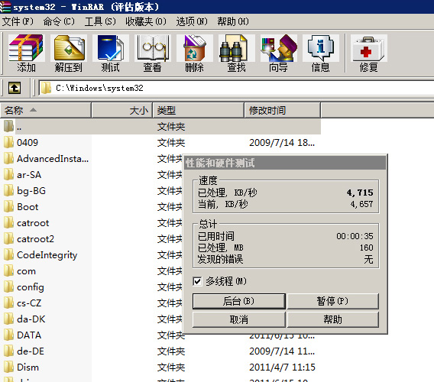Image resolution: width=434 pixels, height=382 pixels.
Task: Select the 0409 folder icon
Action: [x=8, y=142]
